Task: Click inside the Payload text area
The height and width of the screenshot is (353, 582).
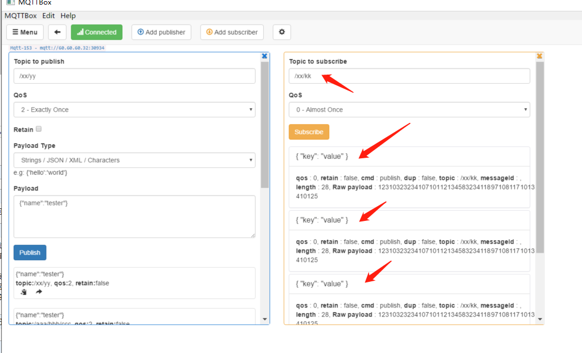Action: (134, 217)
